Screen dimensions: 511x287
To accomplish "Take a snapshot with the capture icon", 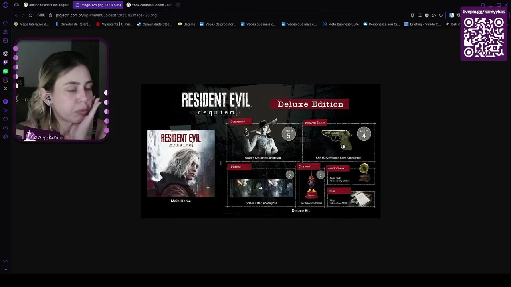I will (420, 15).
